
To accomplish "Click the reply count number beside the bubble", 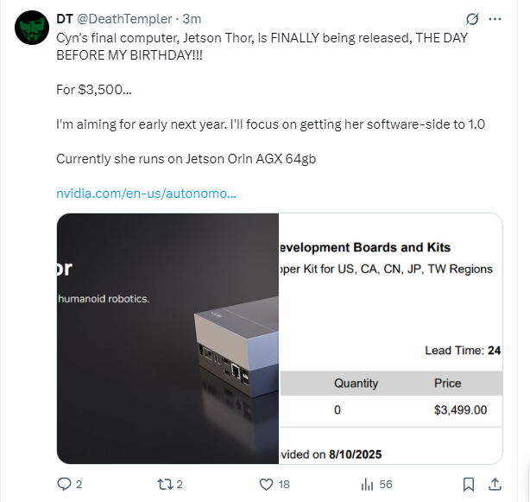I will click(79, 485).
